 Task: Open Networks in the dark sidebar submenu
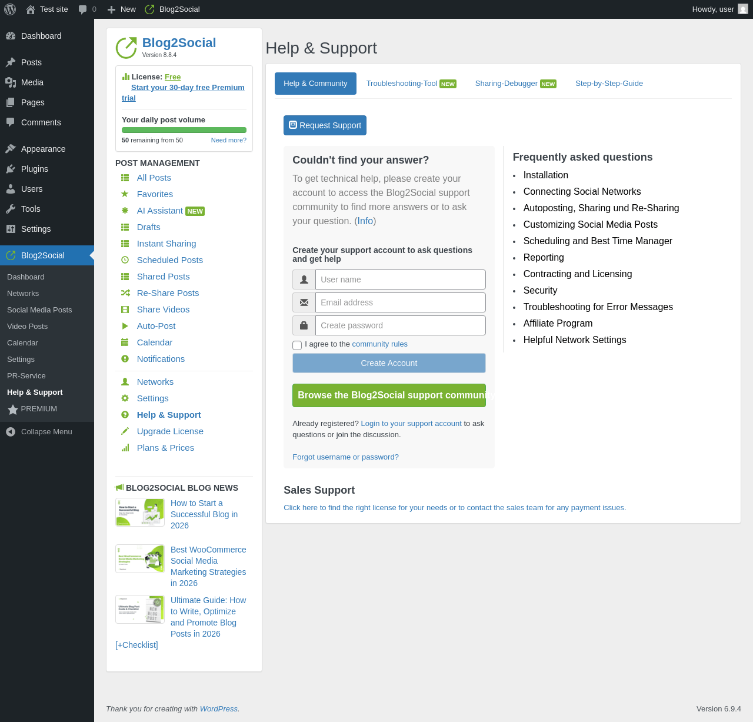click(23, 294)
